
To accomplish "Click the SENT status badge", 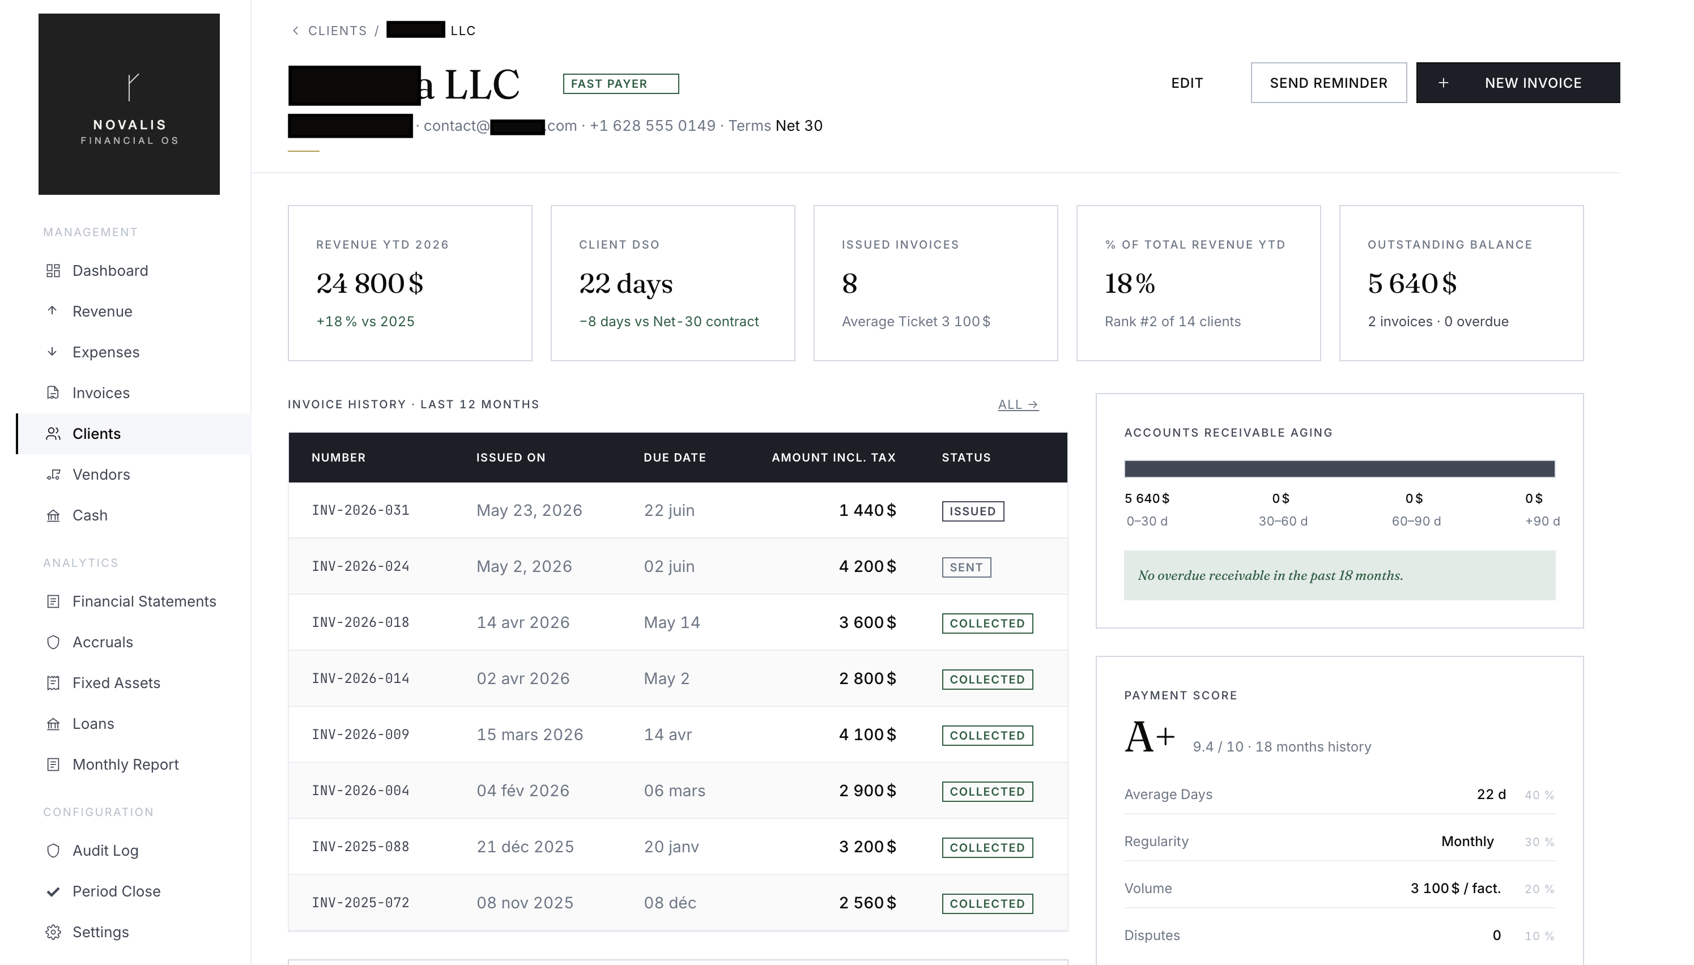I will click(x=966, y=567).
